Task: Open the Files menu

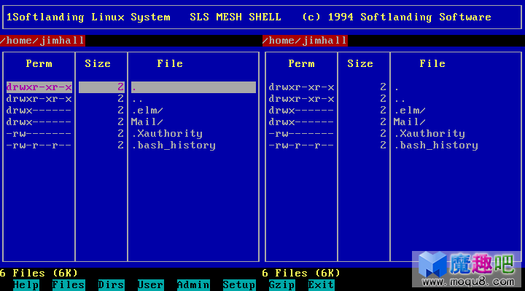Action: click(x=69, y=284)
